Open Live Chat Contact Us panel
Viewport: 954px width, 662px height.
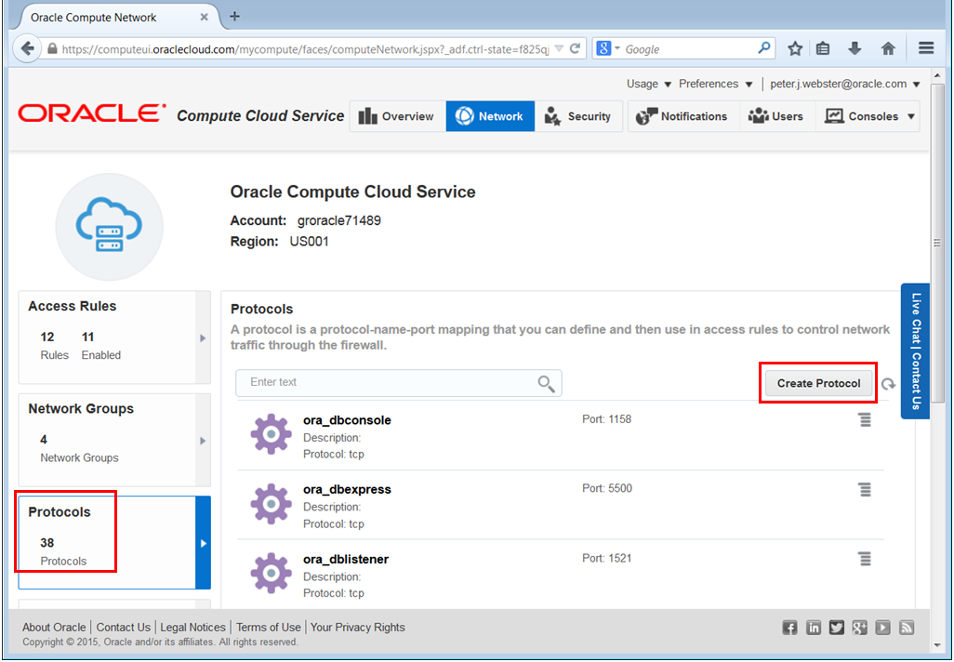(915, 351)
